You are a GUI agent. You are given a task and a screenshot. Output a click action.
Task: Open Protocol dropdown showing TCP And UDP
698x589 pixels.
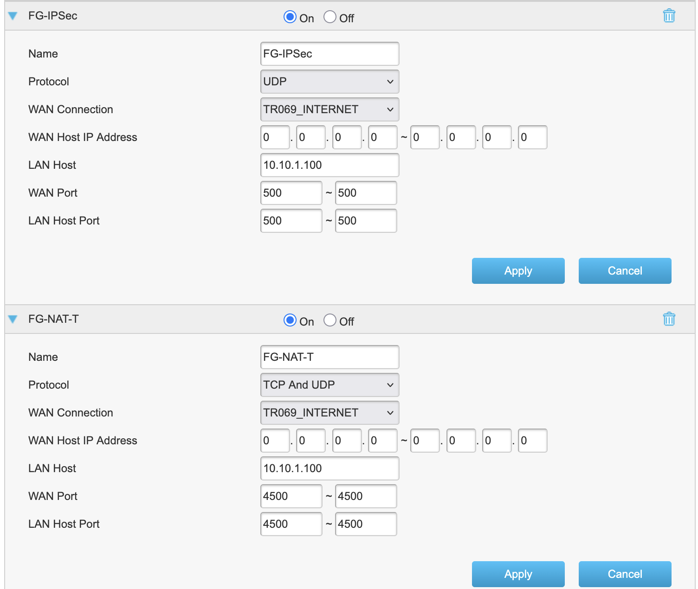330,385
